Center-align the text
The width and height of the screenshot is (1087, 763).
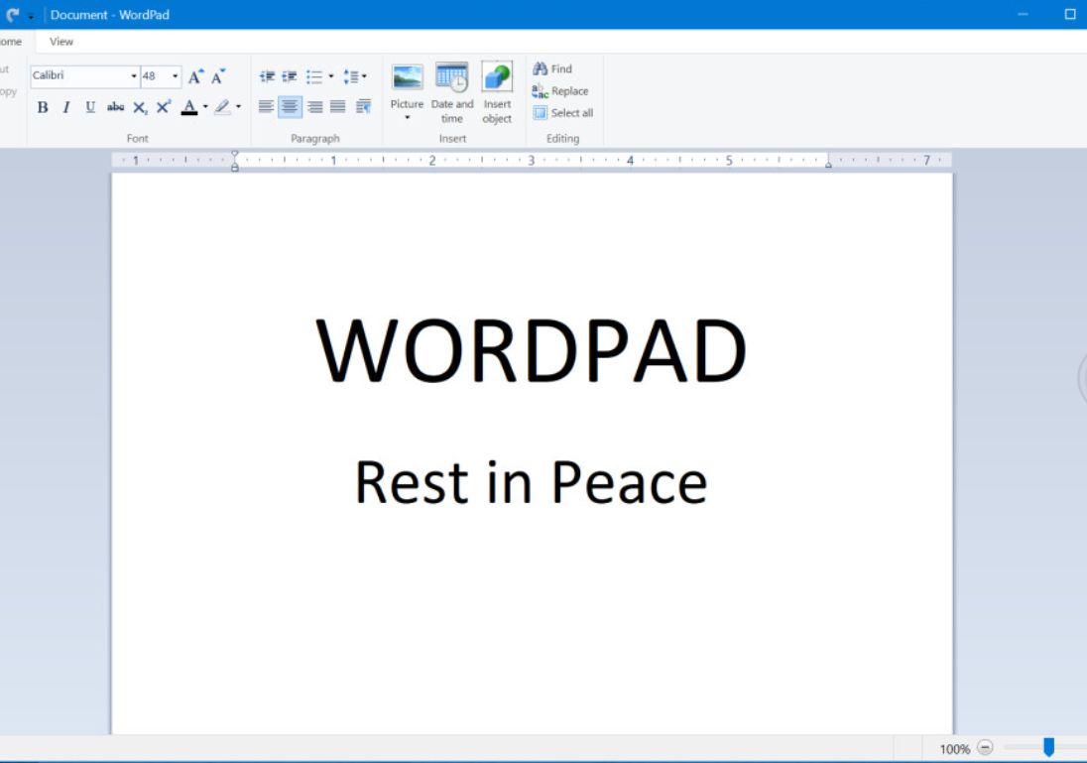click(x=290, y=107)
